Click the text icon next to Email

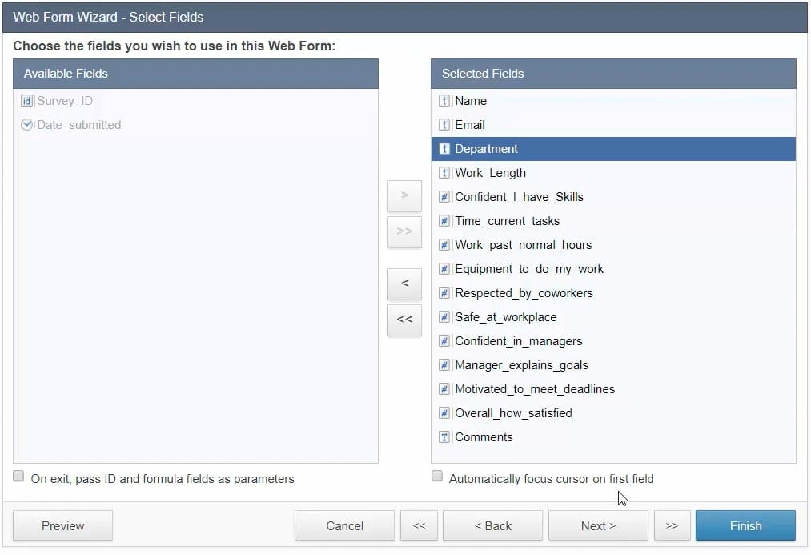pyautogui.click(x=444, y=125)
